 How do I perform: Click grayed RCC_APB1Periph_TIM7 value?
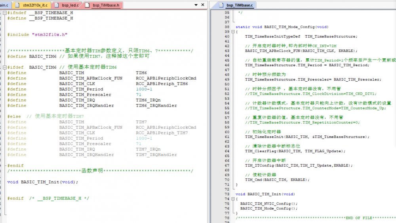pyautogui.click(x=162, y=133)
